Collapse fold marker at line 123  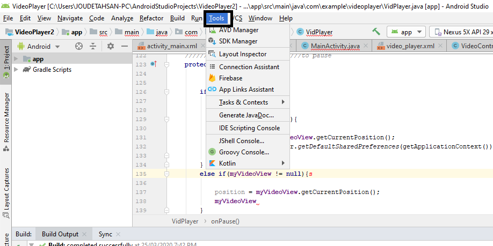coord(166,64)
